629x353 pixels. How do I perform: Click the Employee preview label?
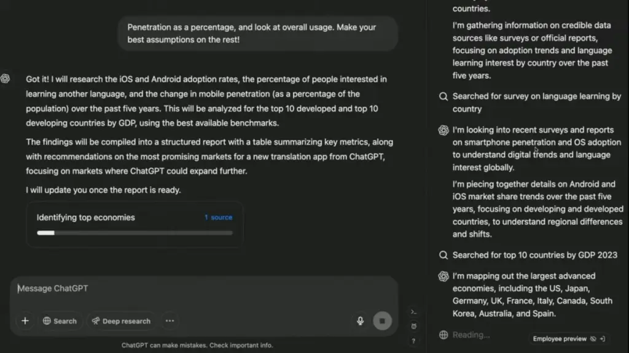(x=559, y=339)
